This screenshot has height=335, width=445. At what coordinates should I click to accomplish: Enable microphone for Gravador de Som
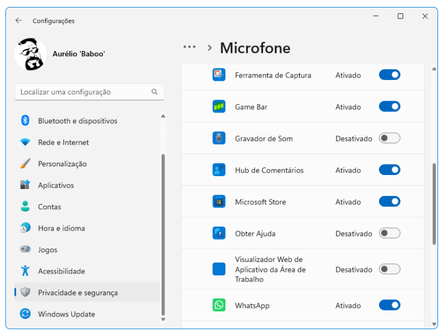pyautogui.click(x=389, y=139)
